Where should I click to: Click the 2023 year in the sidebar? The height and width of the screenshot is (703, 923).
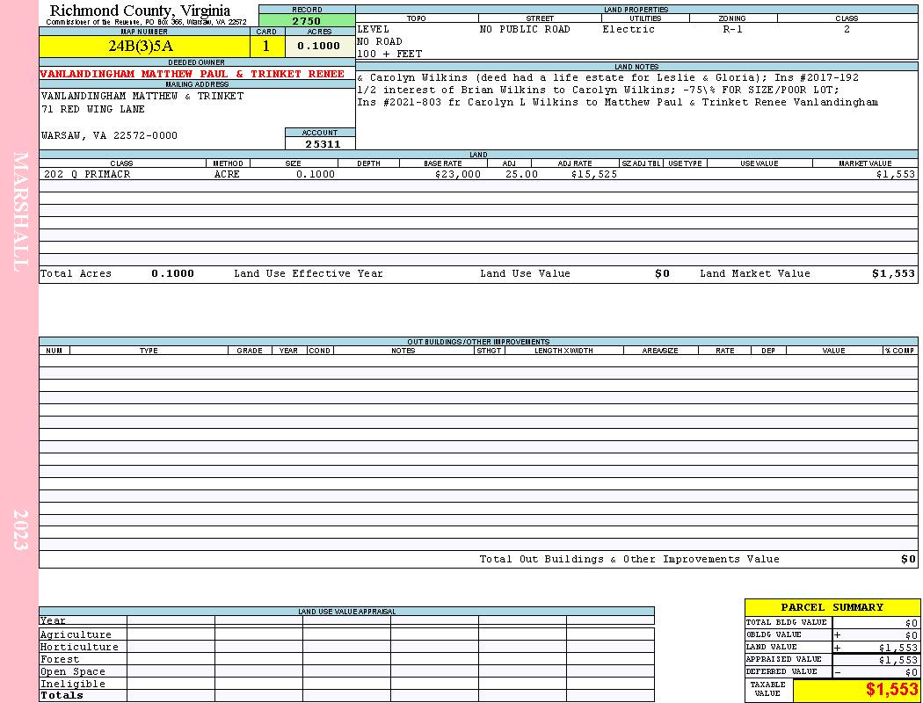[20, 530]
